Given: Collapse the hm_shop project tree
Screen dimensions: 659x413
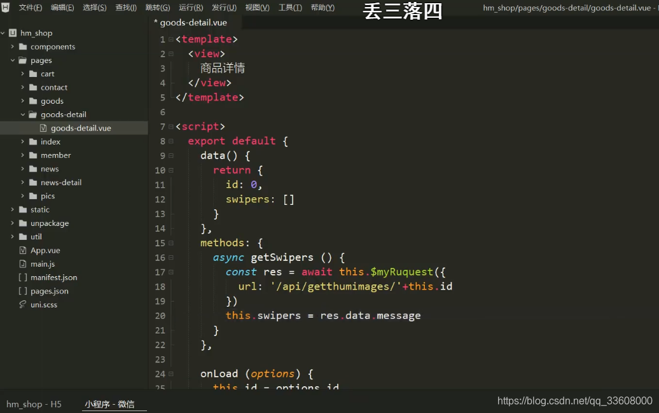Looking at the screenshot, I should (x=3, y=33).
